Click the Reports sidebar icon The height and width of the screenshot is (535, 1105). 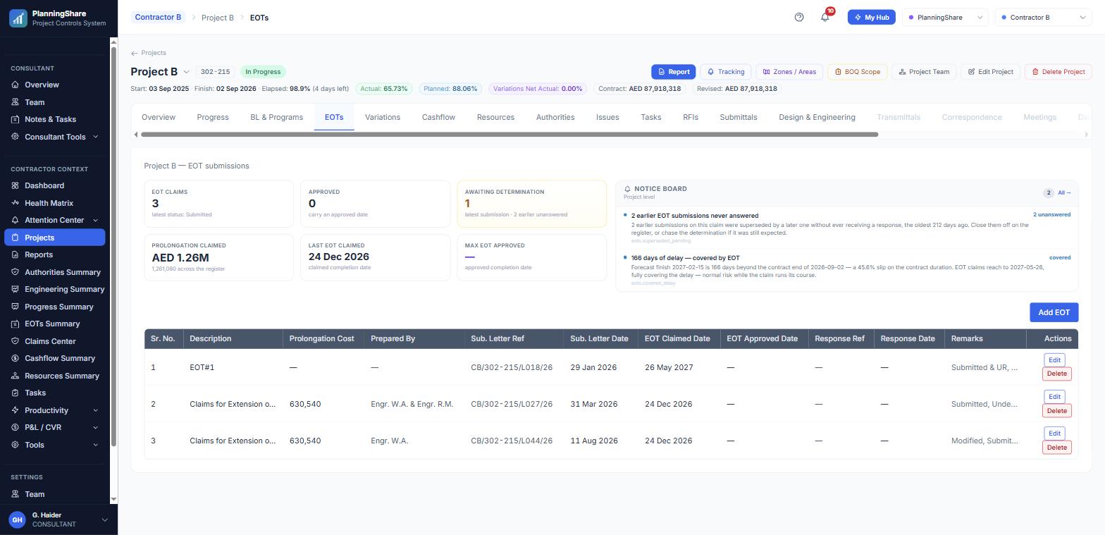pos(16,254)
